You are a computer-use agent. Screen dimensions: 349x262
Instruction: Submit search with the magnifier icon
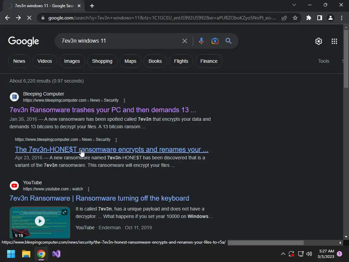(228, 41)
